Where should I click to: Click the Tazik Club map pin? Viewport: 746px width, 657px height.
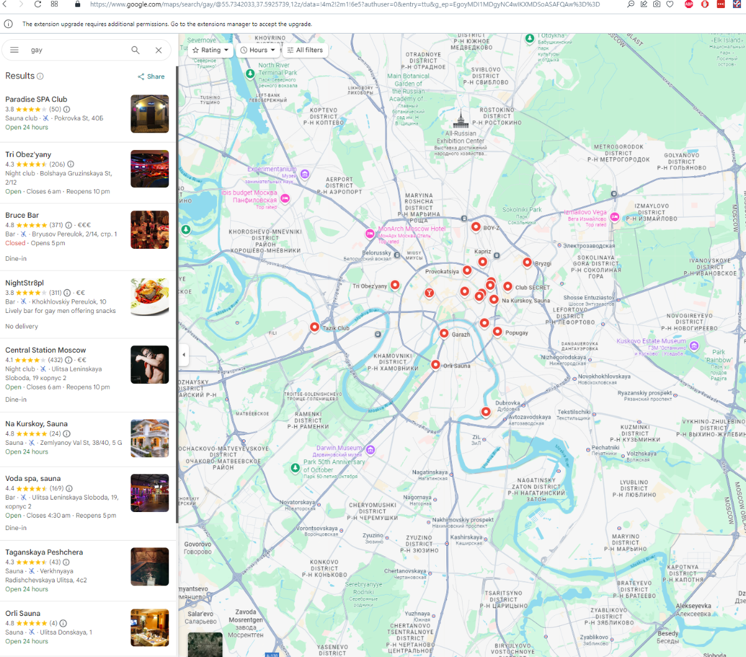(x=315, y=327)
